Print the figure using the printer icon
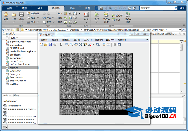 55,45
